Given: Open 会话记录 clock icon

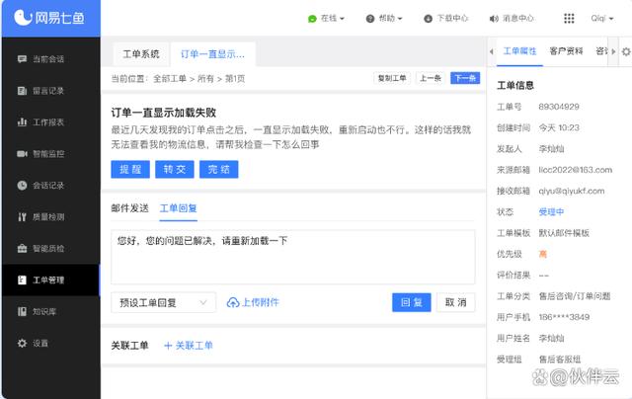Looking at the screenshot, I should tap(22, 186).
